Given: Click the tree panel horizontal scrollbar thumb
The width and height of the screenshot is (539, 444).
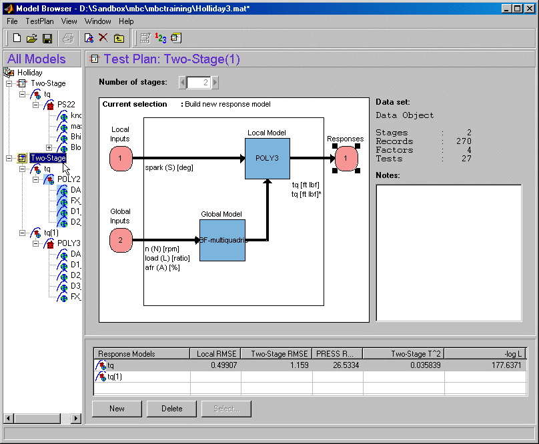Looking at the screenshot, I should click(37, 418).
